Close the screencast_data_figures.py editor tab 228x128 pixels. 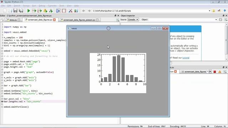(55, 20)
